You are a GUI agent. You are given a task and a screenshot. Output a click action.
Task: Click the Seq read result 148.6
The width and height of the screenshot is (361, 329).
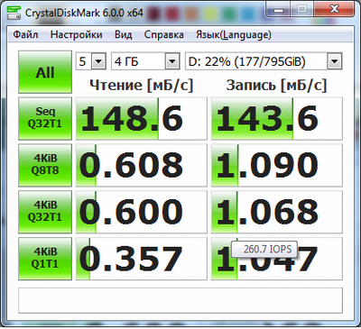pyautogui.click(x=142, y=119)
